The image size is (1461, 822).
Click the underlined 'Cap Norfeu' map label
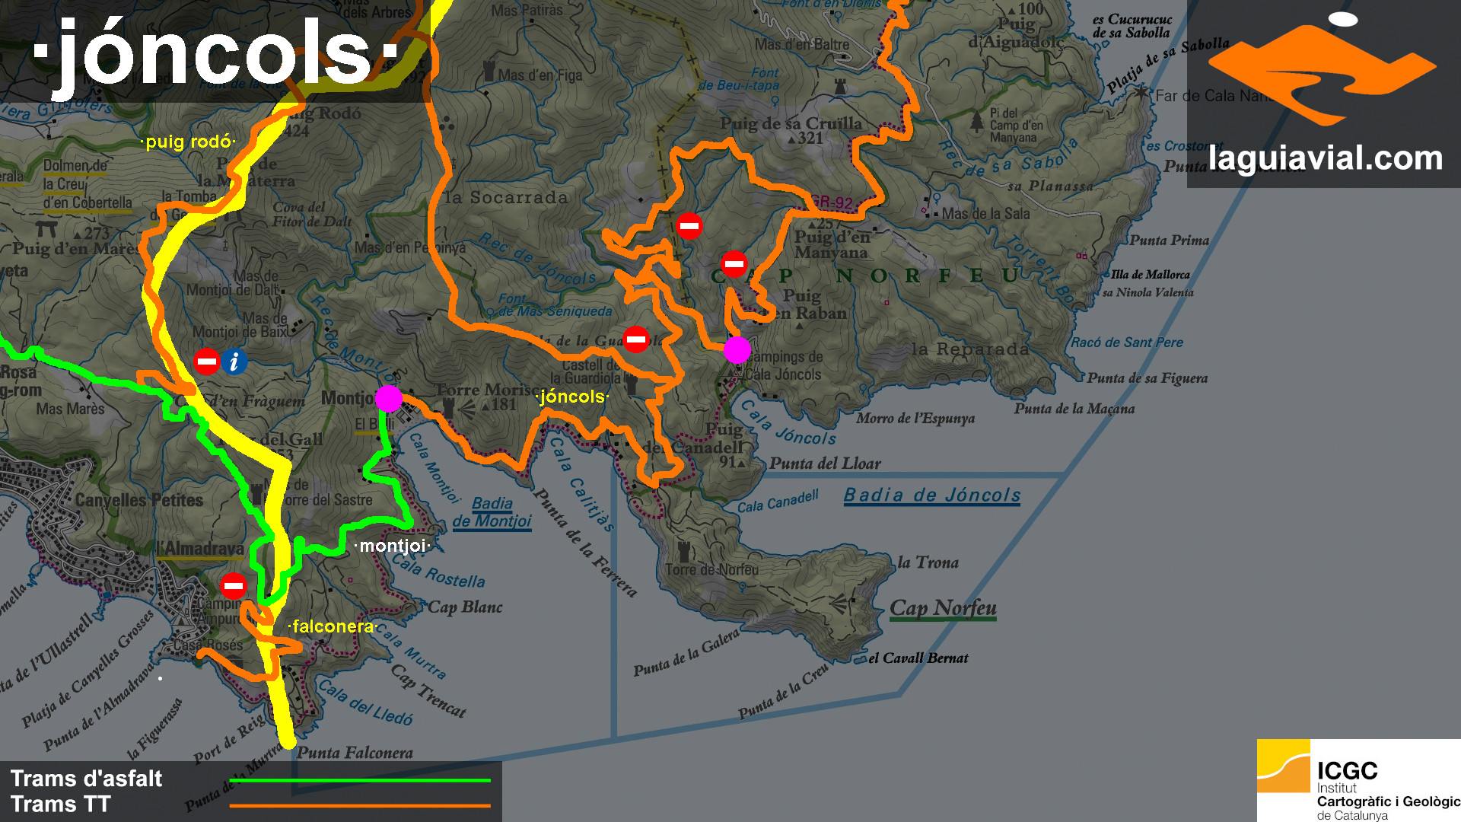942,608
